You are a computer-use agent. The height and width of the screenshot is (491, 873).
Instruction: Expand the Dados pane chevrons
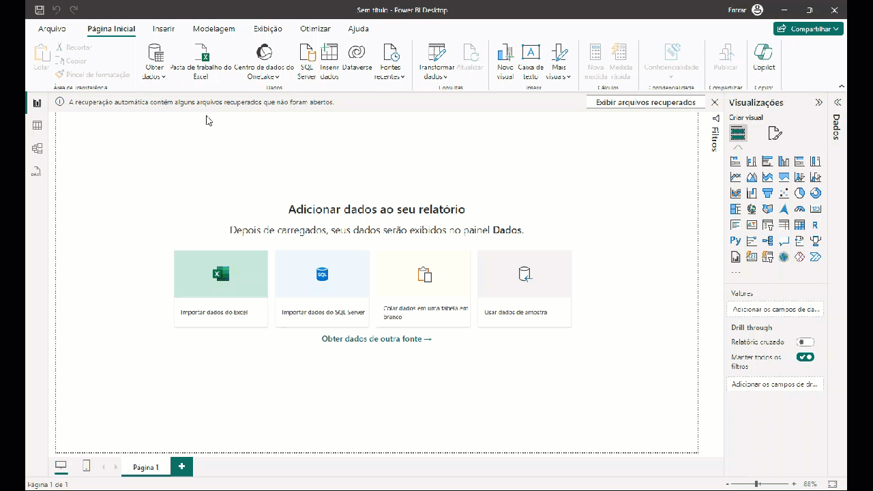tap(837, 102)
